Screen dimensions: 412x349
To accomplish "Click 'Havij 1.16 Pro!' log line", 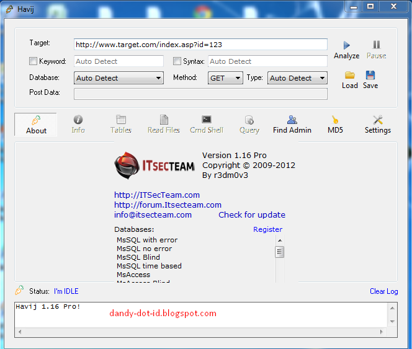I will 48,306.
